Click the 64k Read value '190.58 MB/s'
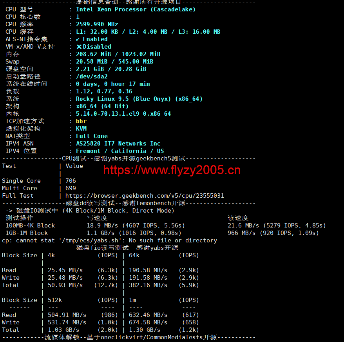Screen dimensions: 344x342 pyautogui.click(x=148, y=270)
